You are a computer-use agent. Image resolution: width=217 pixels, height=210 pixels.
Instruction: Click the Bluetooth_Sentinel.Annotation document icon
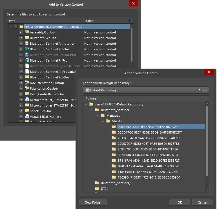tap(27, 44)
